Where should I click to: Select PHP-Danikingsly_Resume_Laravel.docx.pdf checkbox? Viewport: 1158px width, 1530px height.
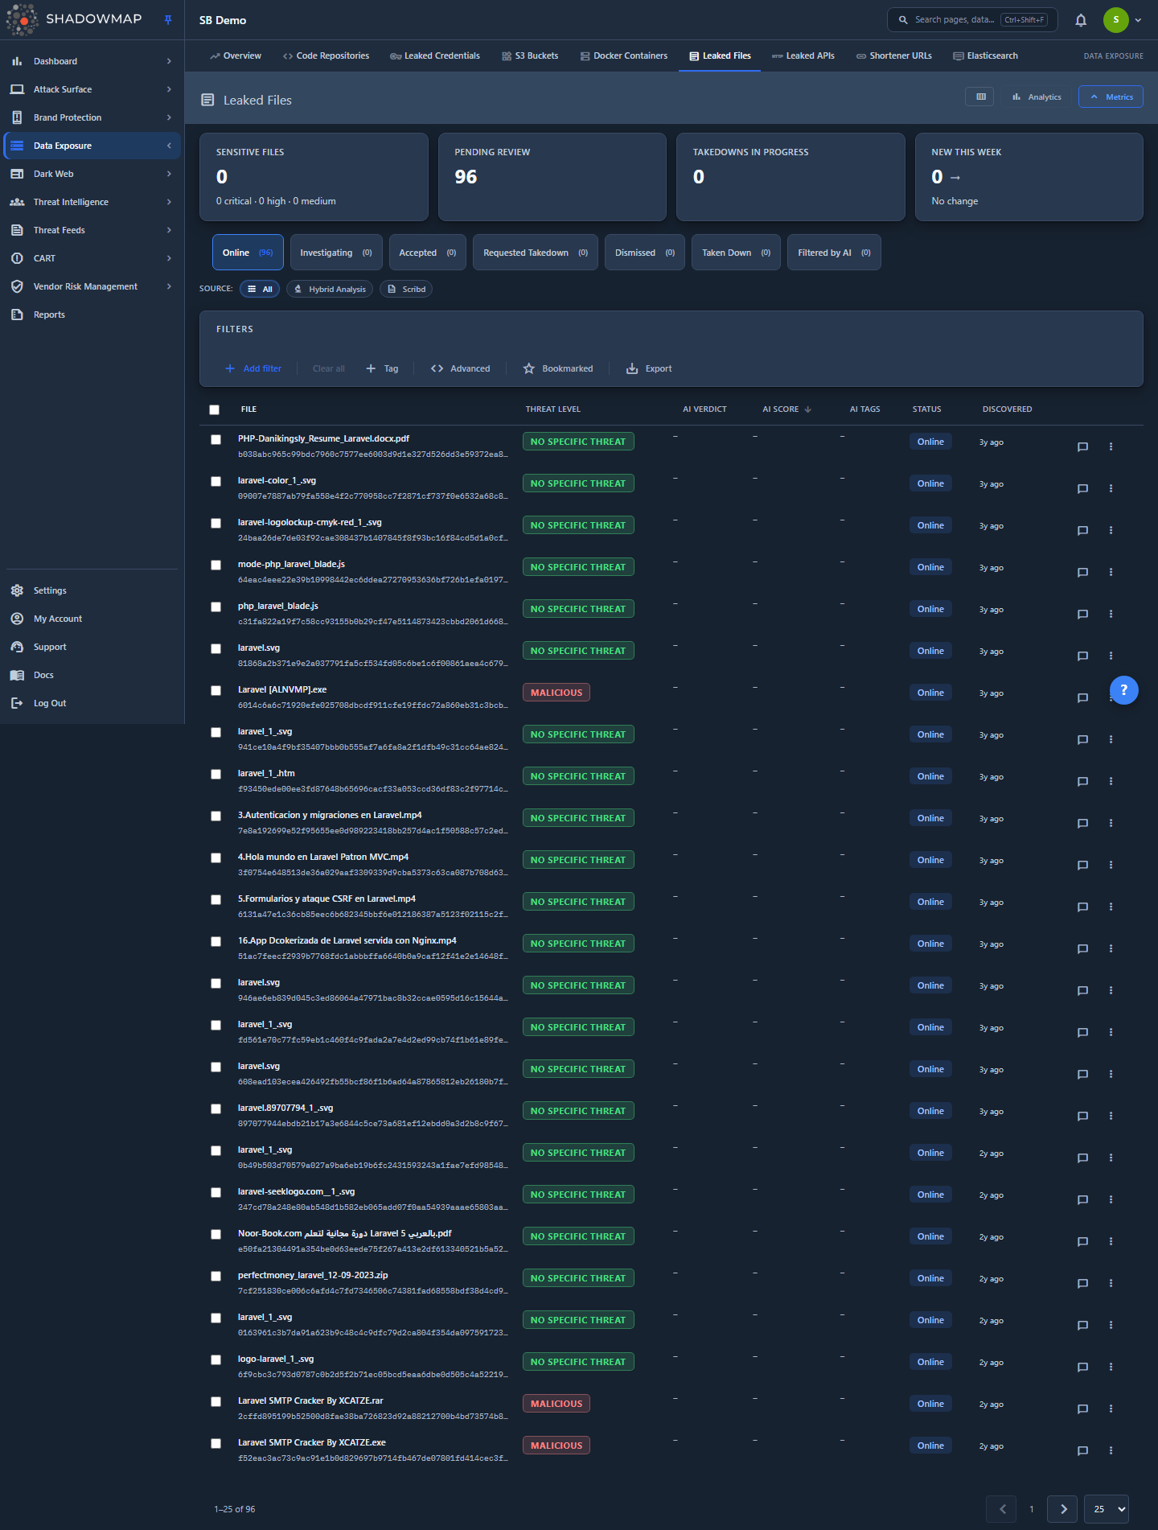tap(216, 439)
